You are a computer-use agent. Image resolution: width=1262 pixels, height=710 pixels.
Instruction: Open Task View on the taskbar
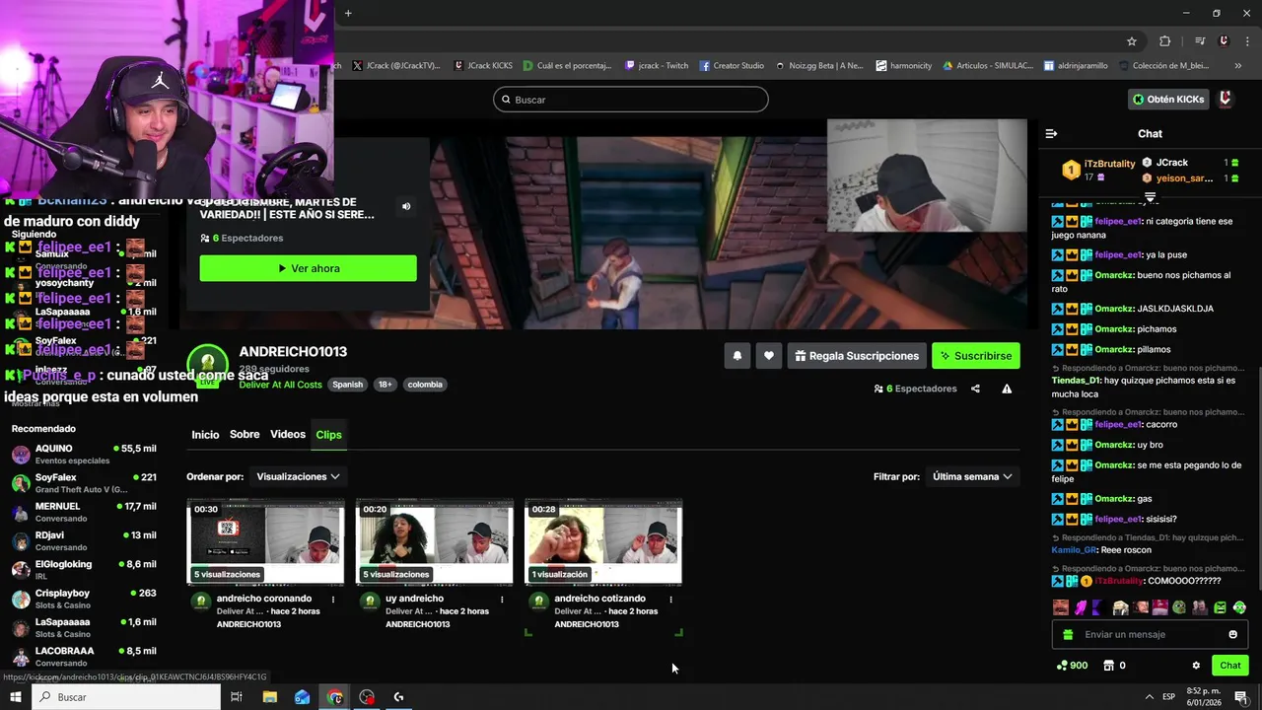click(x=237, y=697)
